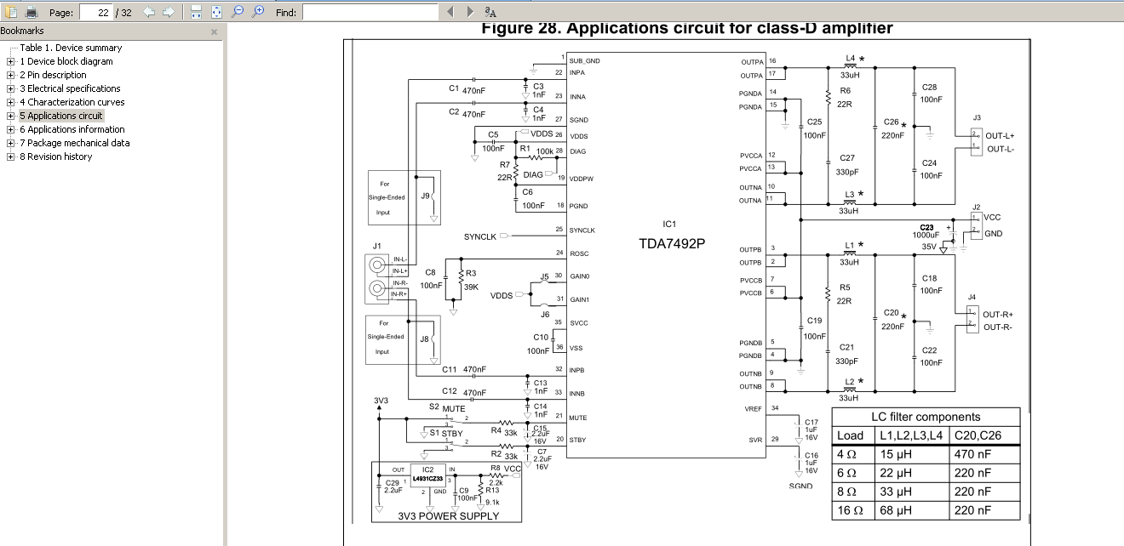Click the Bookmarks panel title
1124x546 pixels.
tap(22, 31)
